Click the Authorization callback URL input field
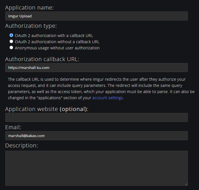Screen dimensions: 199x190 click(x=96, y=68)
